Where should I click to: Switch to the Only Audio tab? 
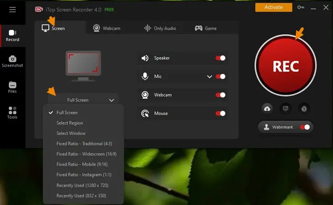[160, 28]
